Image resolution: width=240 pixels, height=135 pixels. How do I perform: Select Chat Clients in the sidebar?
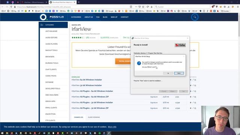point(51,69)
